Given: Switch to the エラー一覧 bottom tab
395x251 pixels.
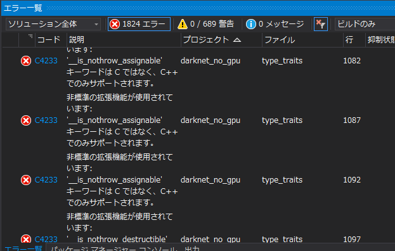Looking at the screenshot, I should (x=23, y=248).
